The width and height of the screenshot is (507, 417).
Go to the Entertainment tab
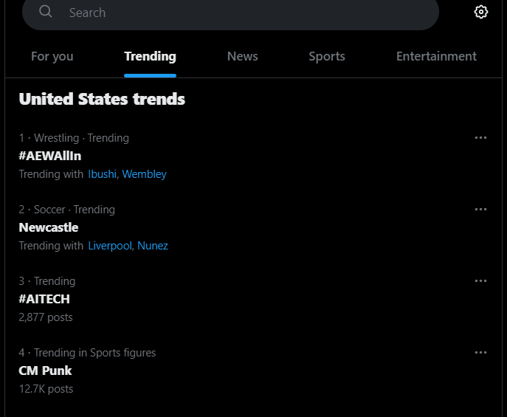click(436, 57)
